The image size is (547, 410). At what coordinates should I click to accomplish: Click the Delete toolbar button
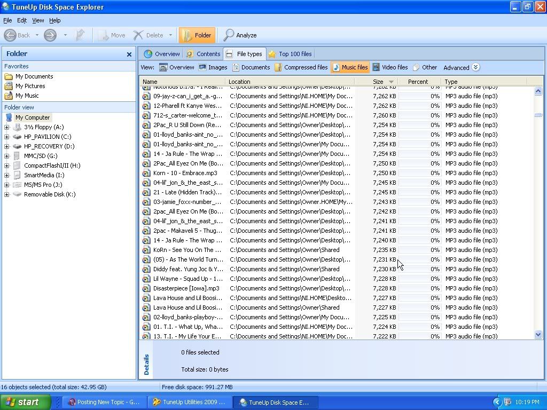(x=149, y=35)
